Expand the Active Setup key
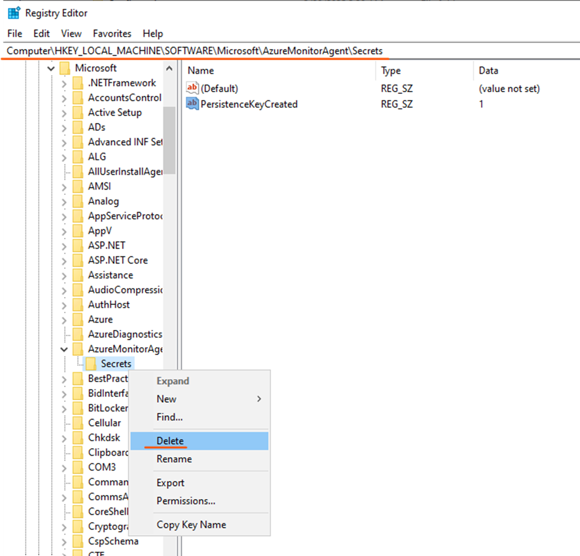This screenshot has height=556, width=580. coord(64,113)
